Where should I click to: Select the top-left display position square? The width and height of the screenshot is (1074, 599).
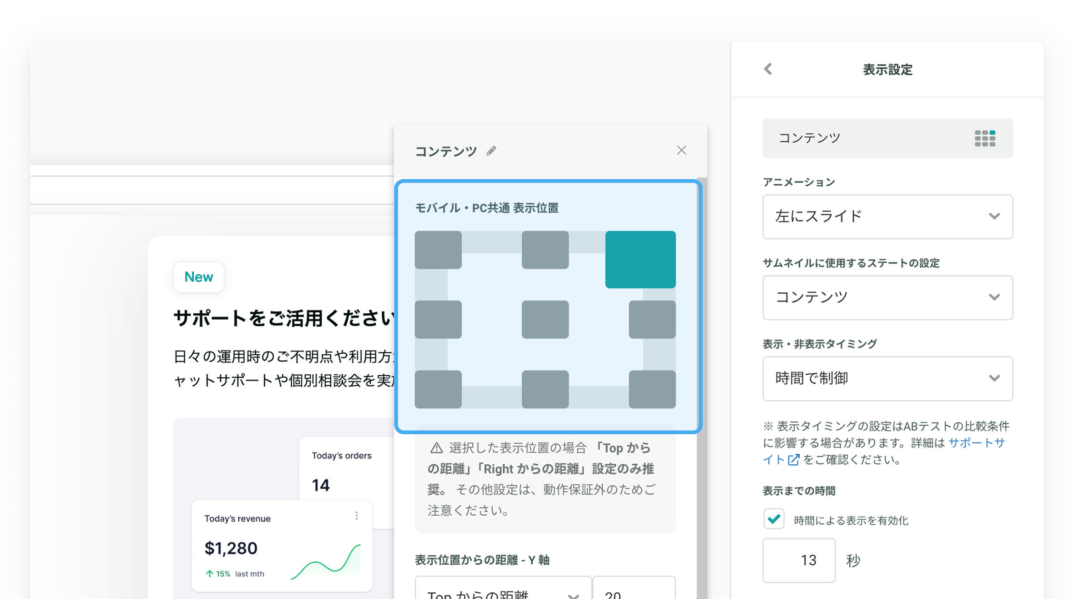(438, 250)
